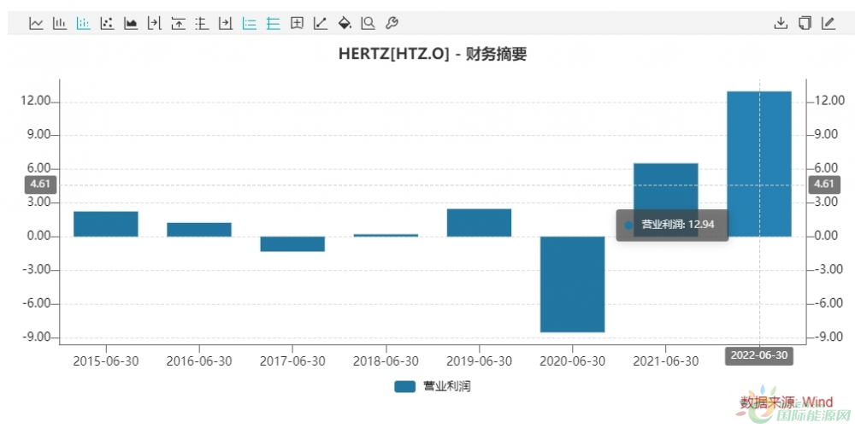
Task: Click the x-axis label 2019-06-30
Action: tap(480, 361)
